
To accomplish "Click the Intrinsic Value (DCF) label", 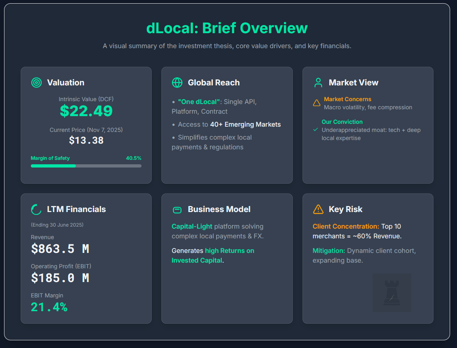I will click(x=86, y=99).
